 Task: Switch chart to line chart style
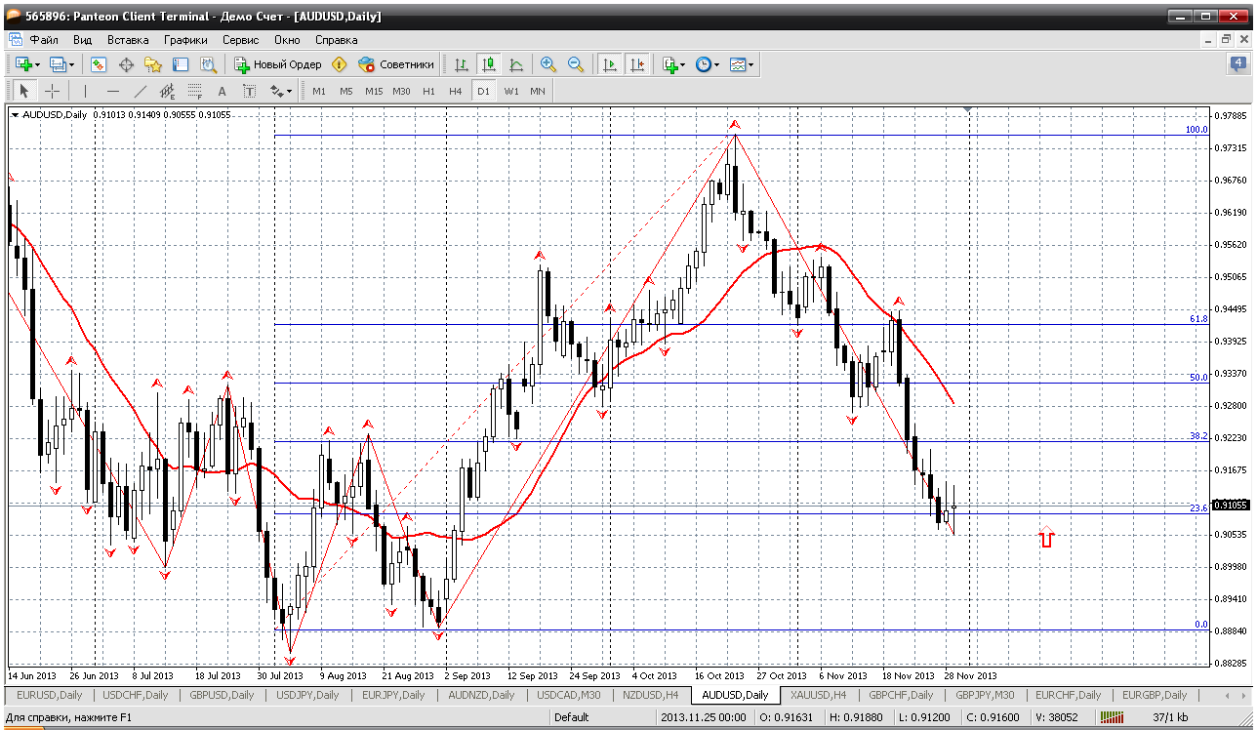coord(515,64)
